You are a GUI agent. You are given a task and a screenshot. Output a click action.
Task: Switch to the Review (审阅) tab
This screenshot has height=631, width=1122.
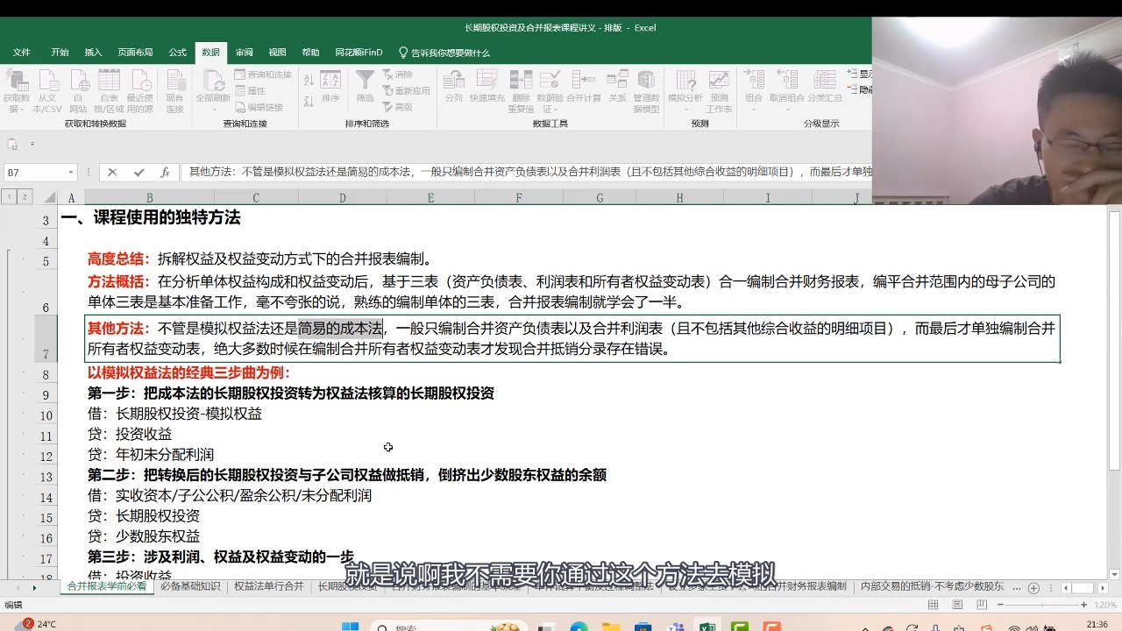coord(245,53)
